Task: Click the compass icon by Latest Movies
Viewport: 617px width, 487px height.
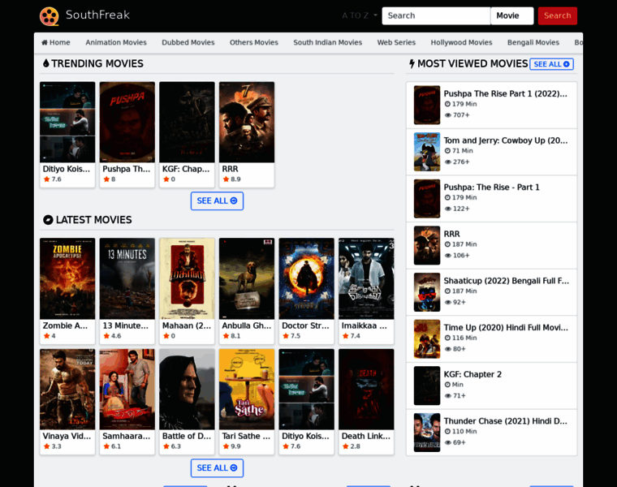Action: point(48,220)
